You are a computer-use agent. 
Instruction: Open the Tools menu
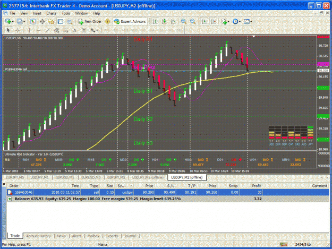(66, 13)
